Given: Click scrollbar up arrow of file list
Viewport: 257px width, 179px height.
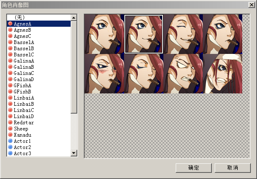Looking at the screenshot, I should tap(74, 18).
